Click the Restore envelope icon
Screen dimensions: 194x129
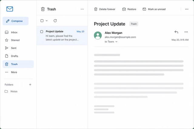[124, 9]
